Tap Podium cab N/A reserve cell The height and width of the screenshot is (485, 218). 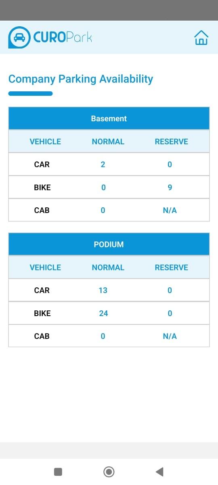coord(170,336)
